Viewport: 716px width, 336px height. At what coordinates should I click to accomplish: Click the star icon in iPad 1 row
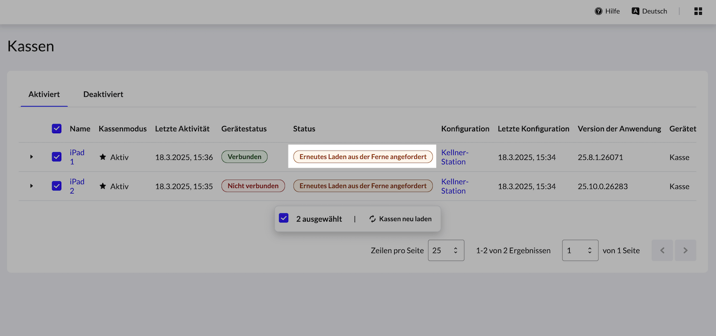[x=103, y=157]
